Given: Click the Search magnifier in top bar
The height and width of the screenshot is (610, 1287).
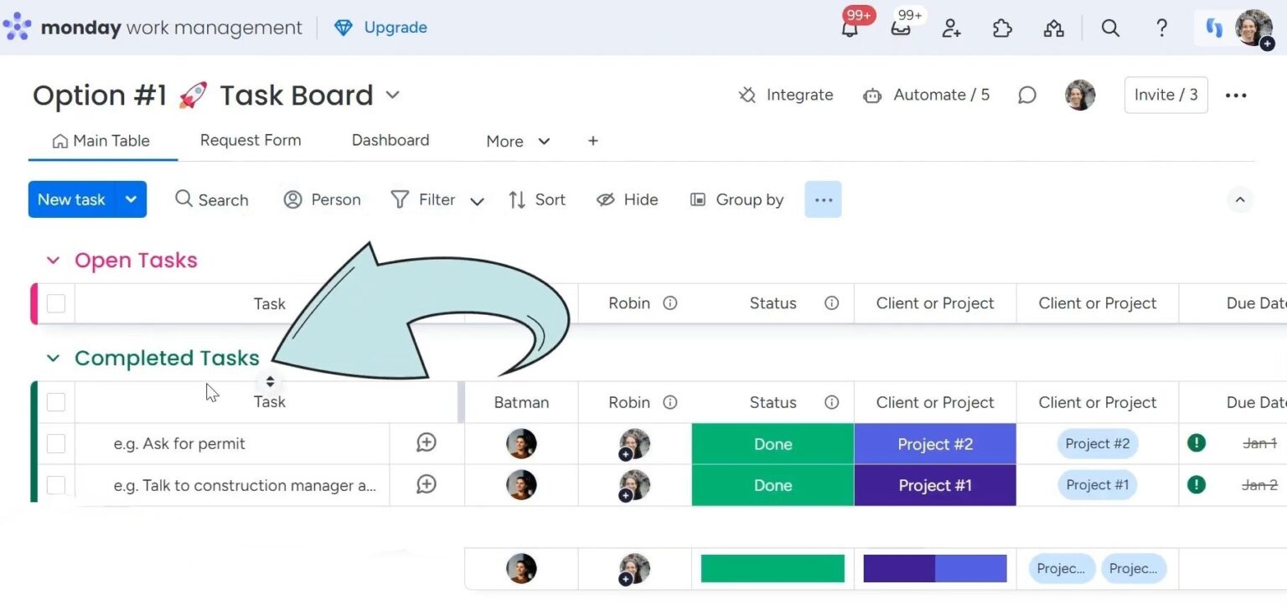Looking at the screenshot, I should (1110, 28).
